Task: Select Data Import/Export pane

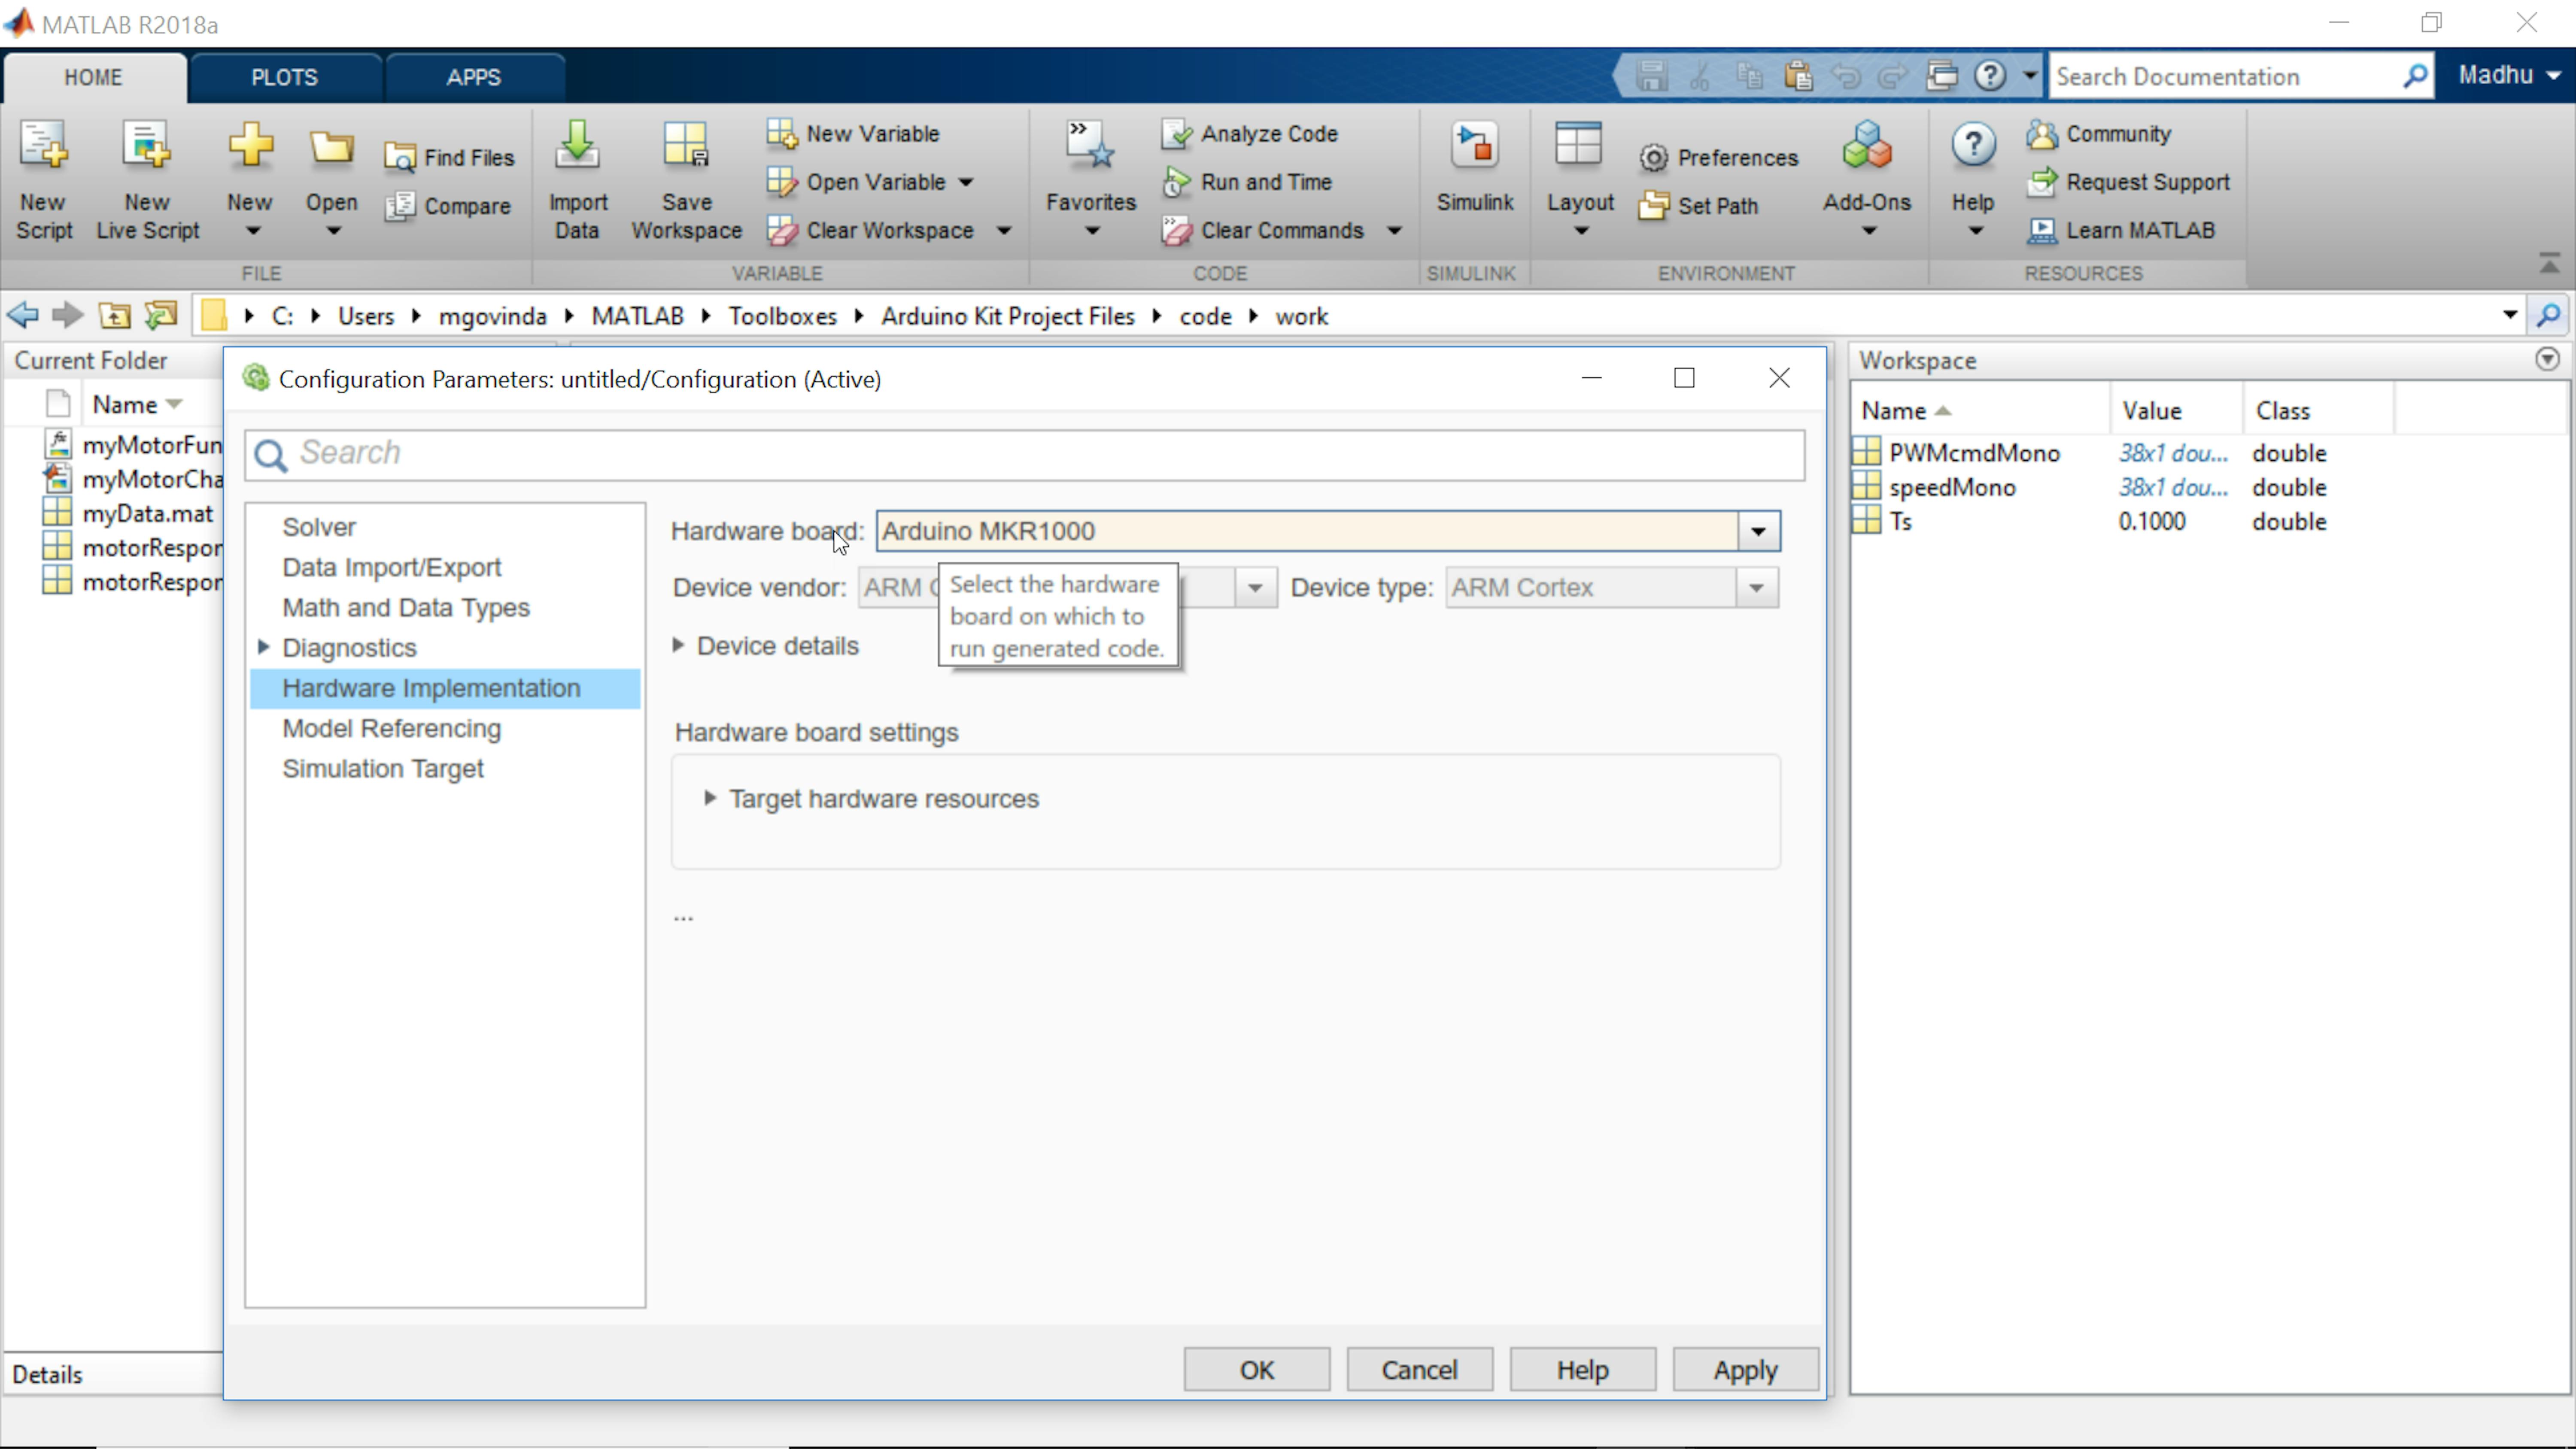Action: pyautogui.click(x=391, y=567)
